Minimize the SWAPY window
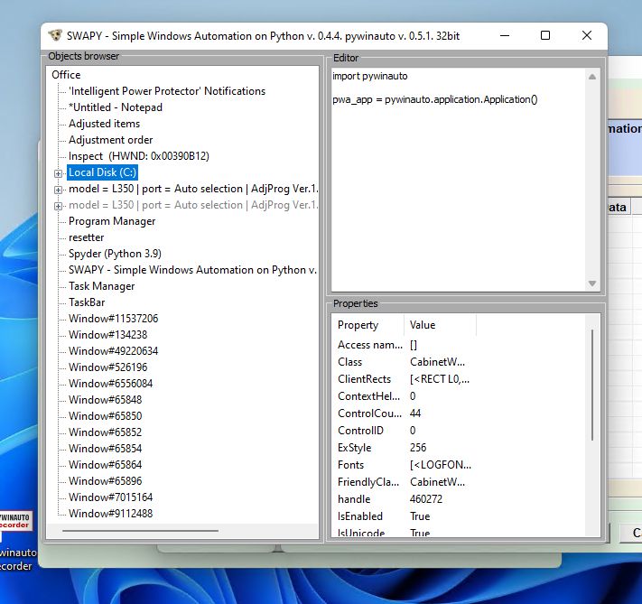The image size is (642, 604). coord(505,35)
